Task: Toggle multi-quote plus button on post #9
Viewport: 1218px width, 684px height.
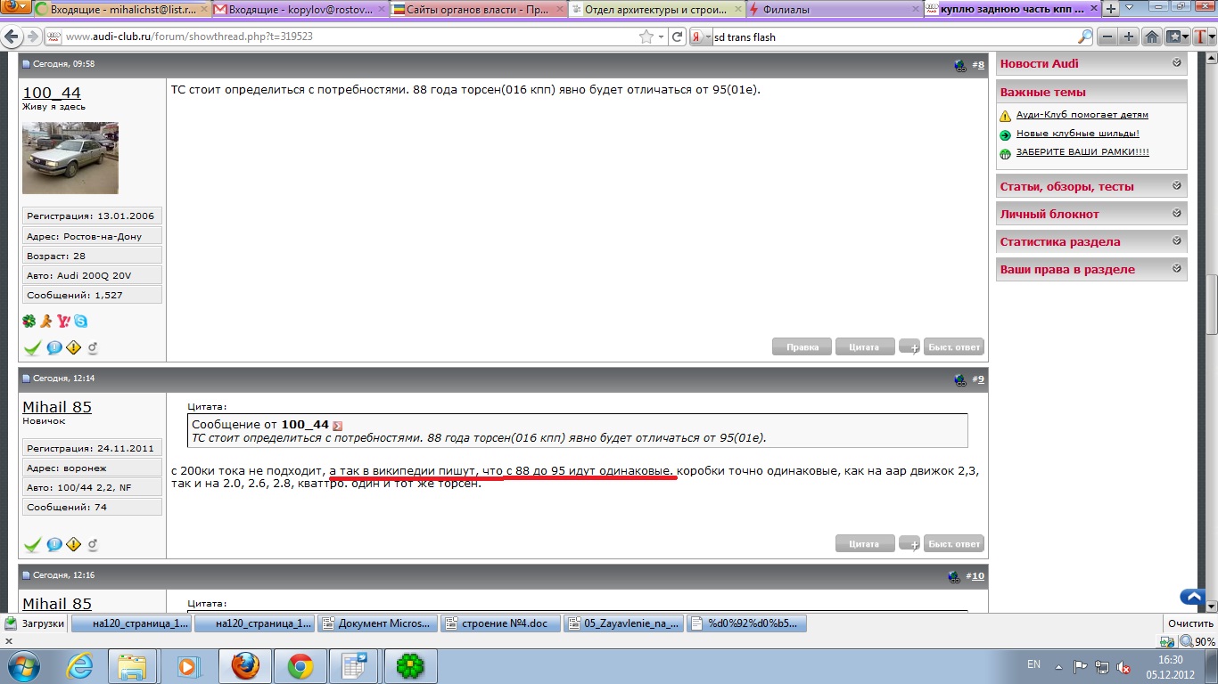Action: pos(909,543)
